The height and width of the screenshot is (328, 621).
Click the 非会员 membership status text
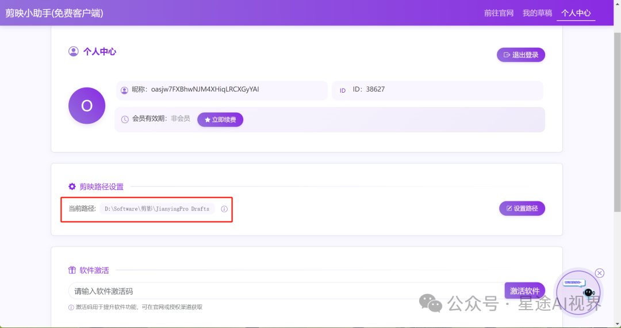tap(180, 119)
